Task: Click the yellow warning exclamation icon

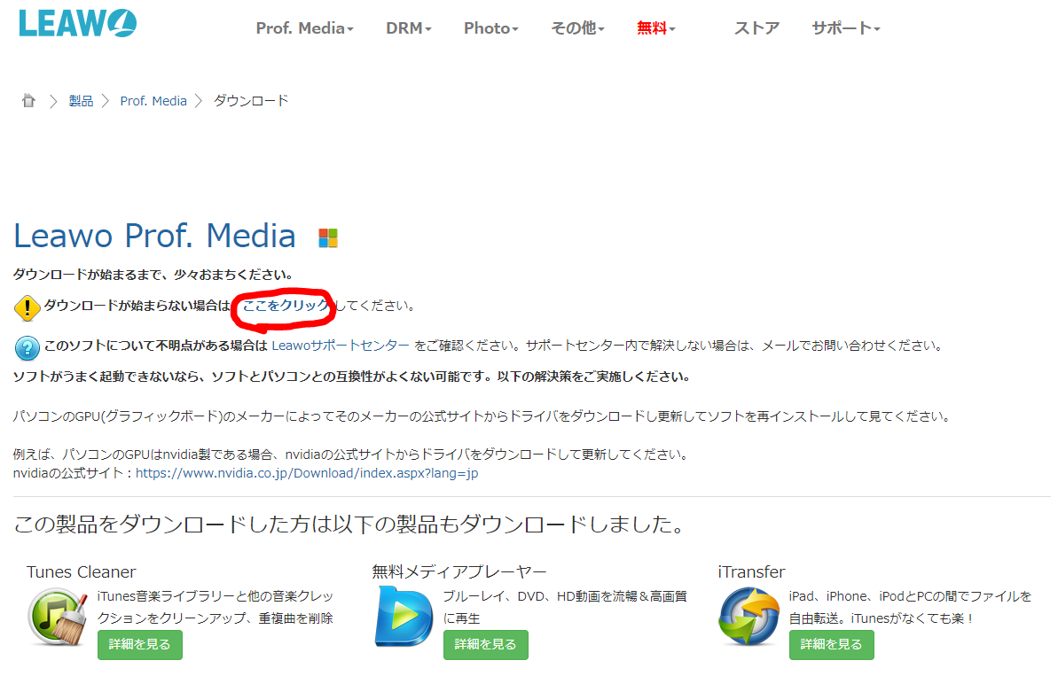Action: [27, 307]
